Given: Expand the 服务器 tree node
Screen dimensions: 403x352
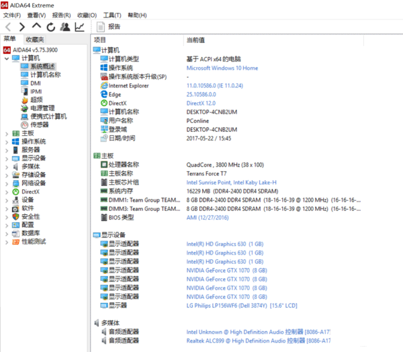Looking at the screenshot, I should click(x=7, y=150).
